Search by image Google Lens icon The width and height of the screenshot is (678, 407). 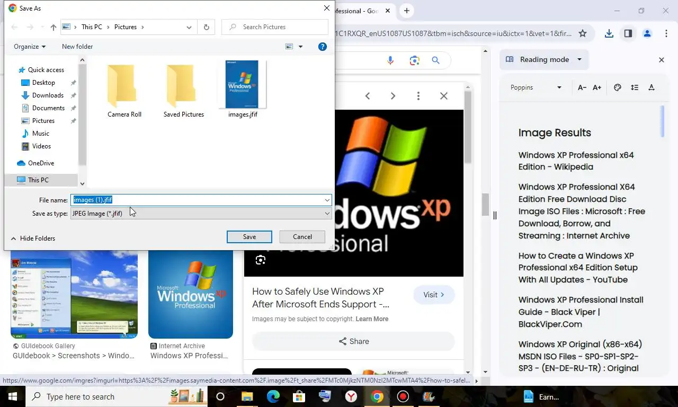pos(414,60)
